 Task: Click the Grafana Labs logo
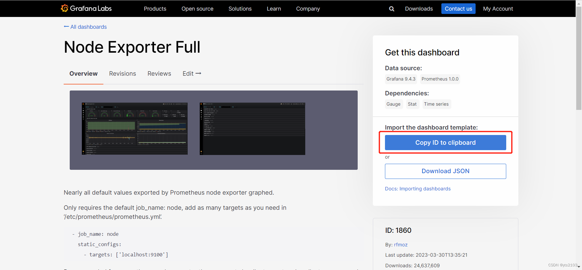point(86,8)
